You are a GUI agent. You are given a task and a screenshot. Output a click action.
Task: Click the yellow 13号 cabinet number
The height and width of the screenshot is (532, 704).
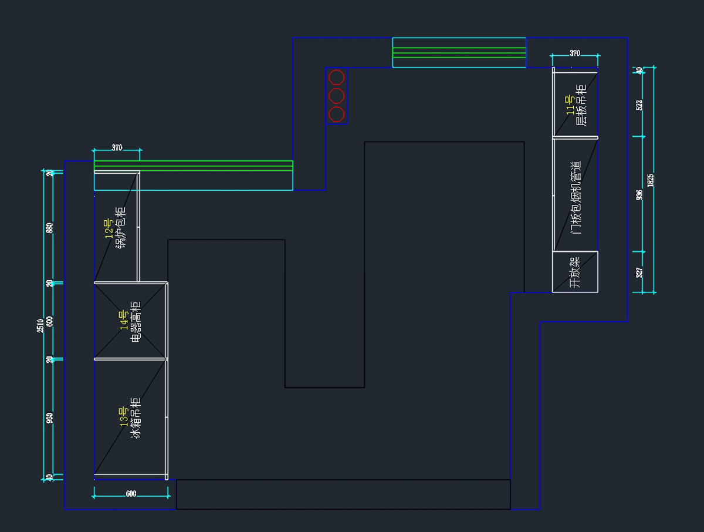coord(124,416)
